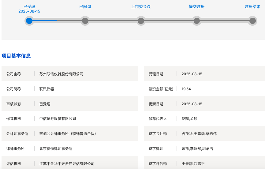This screenshot has height=169, width=265.
Task: Select the 注册结果 stage label
Action: [x=252, y=7]
